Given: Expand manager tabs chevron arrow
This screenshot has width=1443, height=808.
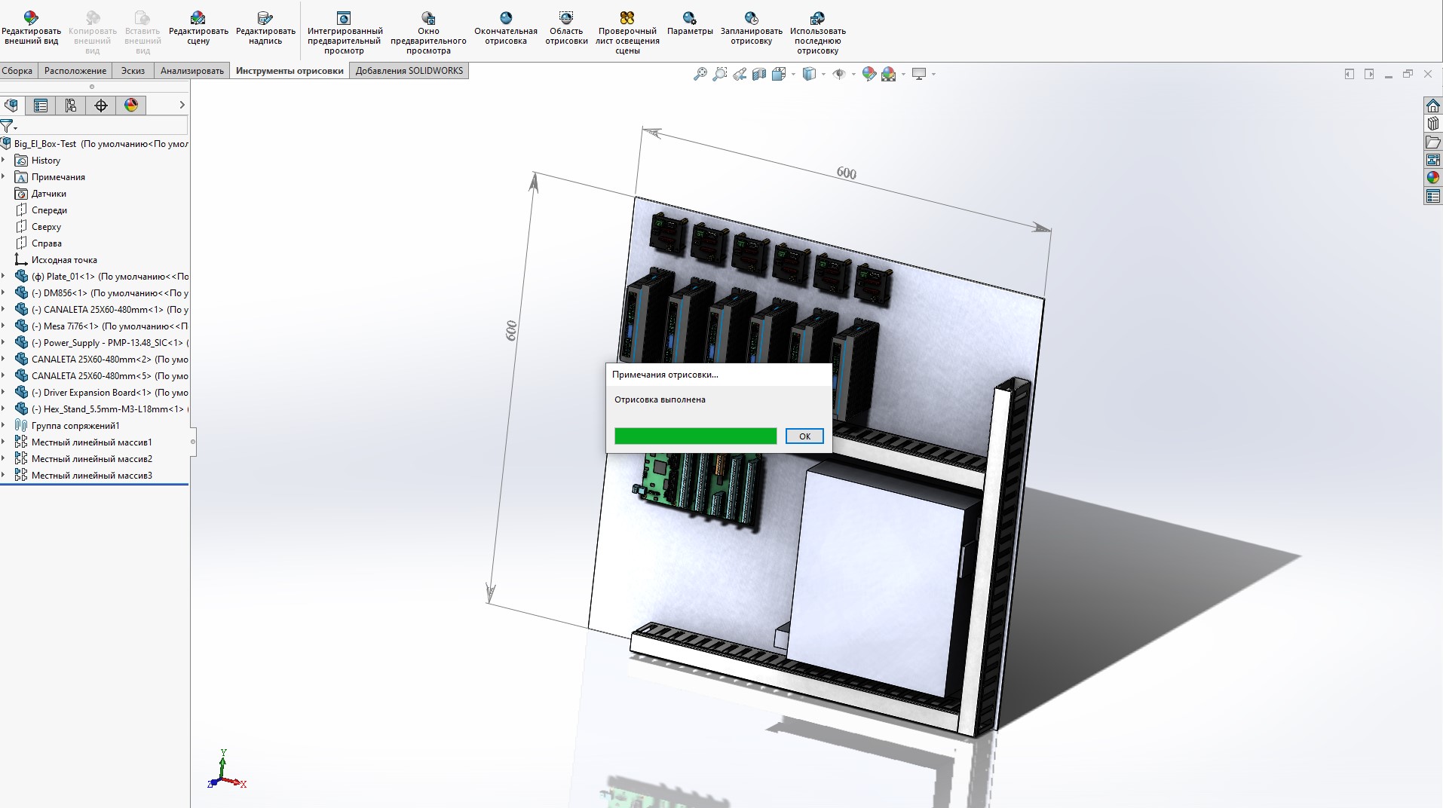Looking at the screenshot, I should [x=182, y=106].
